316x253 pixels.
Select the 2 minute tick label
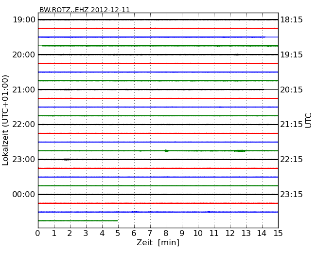click(x=70, y=234)
